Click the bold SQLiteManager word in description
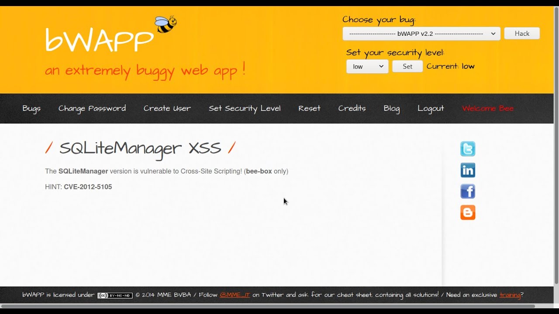The height and width of the screenshot is (314, 559). point(83,171)
